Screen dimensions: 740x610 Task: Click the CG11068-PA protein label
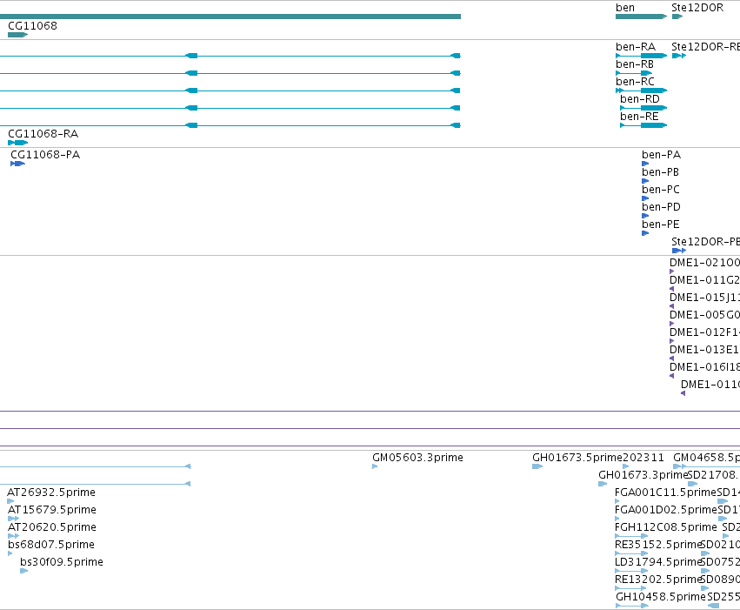pyautogui.click(x=45, y=156)
